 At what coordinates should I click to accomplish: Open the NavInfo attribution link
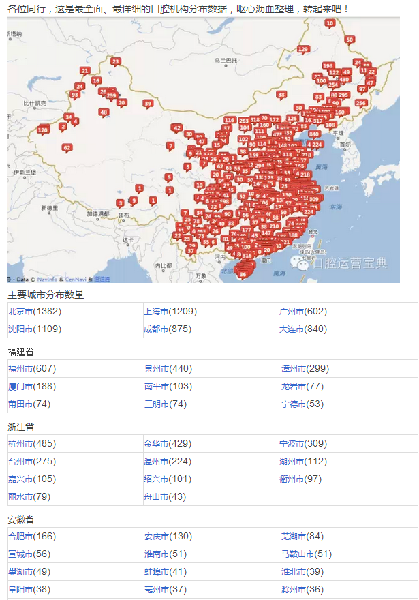[47, 280]
